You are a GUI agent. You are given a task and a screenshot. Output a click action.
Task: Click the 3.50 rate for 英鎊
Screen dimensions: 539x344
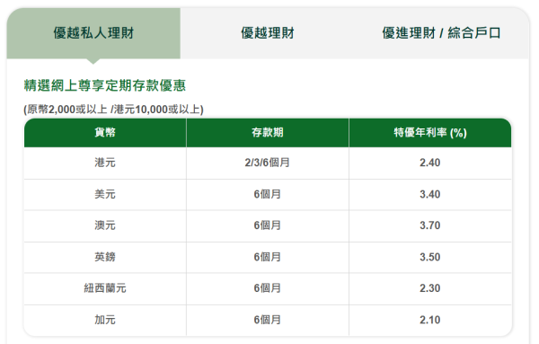tap(430, 258)
